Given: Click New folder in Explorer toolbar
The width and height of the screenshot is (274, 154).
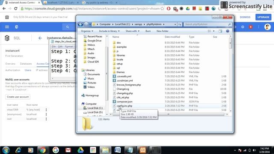Looking at the screenshot, I should [x=162, y=31].
